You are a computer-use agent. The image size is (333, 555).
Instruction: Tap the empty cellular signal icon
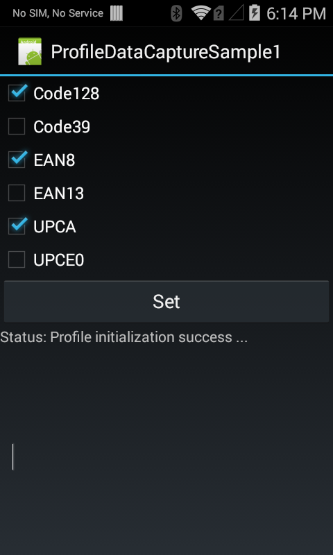point(237,14)
